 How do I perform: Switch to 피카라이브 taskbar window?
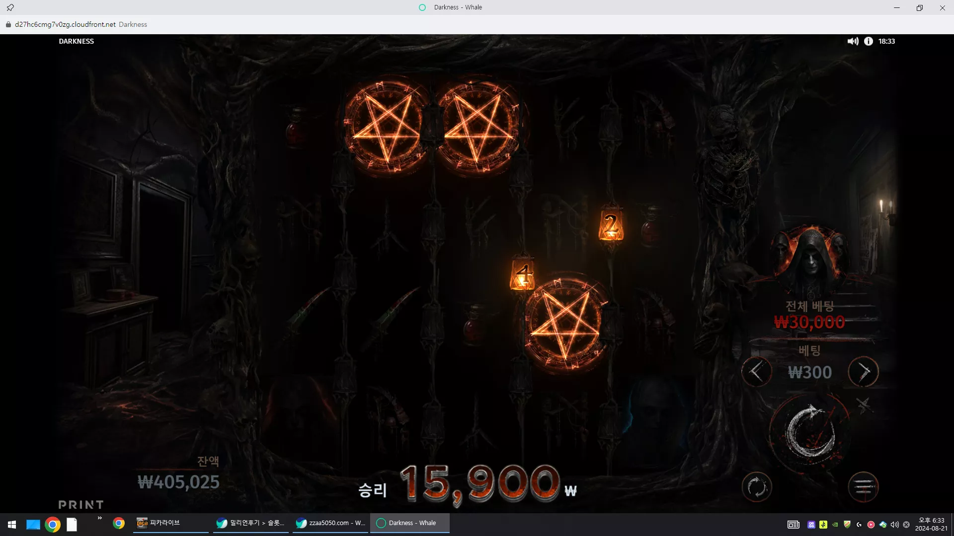171,523
